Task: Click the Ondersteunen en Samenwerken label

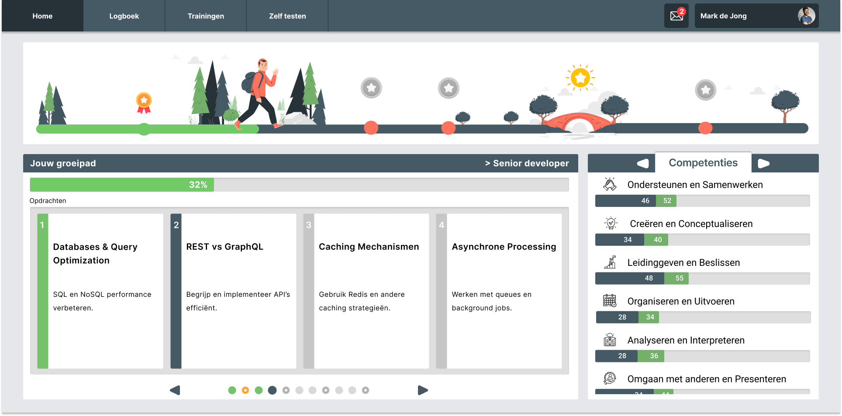Action: point(695,185)
